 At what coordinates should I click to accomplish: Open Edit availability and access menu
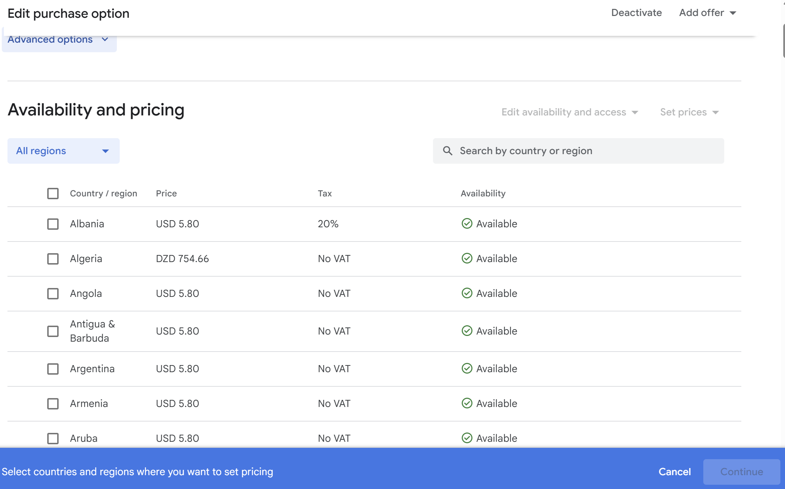570,112
